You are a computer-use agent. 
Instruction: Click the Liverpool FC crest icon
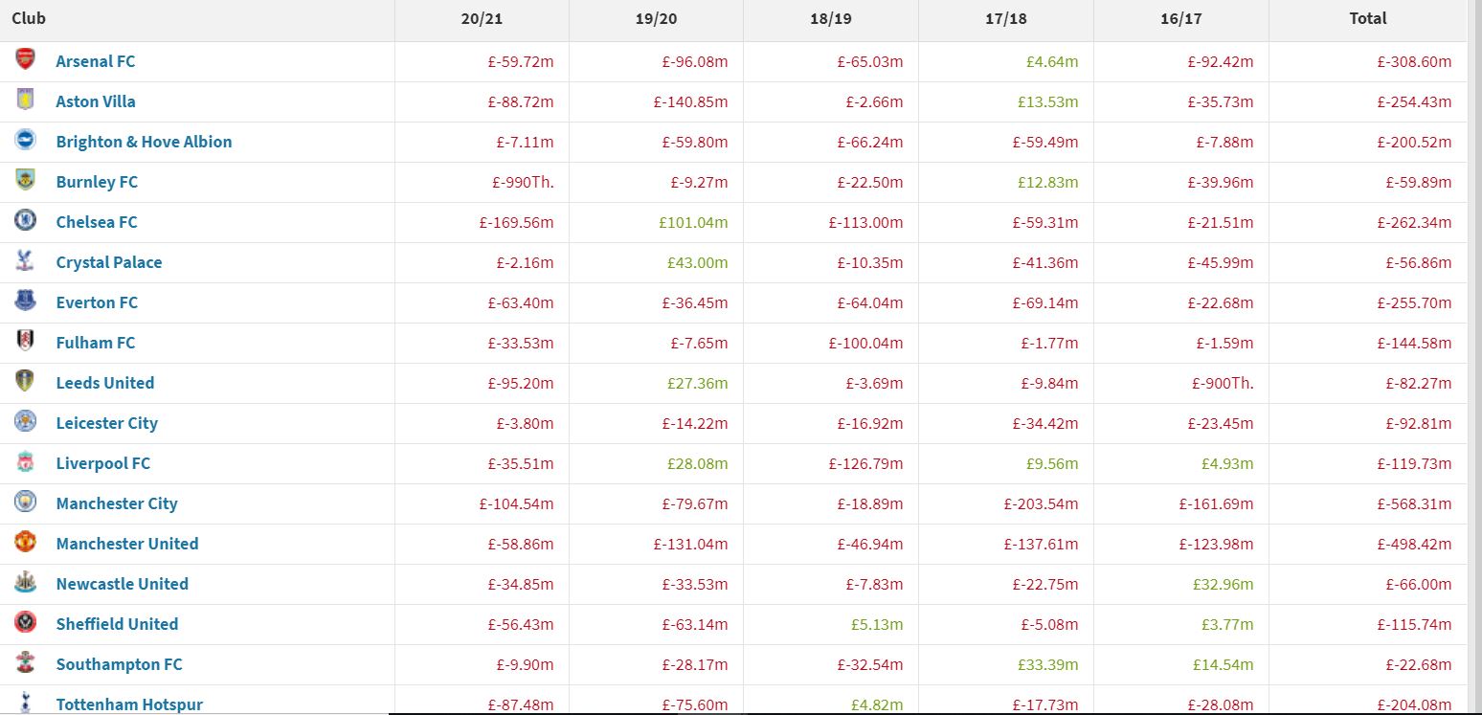(25, 462)
